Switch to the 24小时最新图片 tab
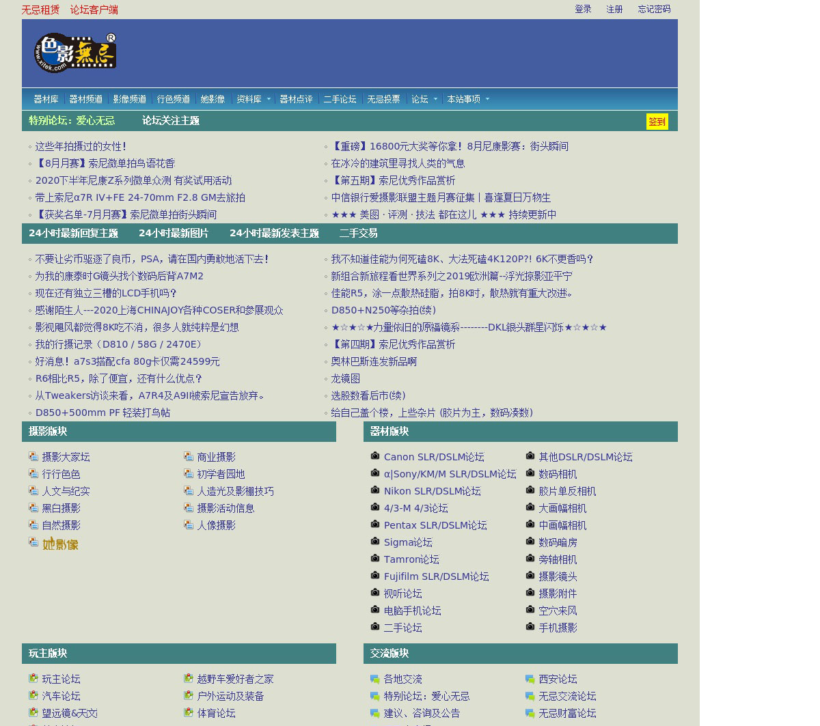Image resolution: width=820 pixels, height=726 pixels. (174, 234)
